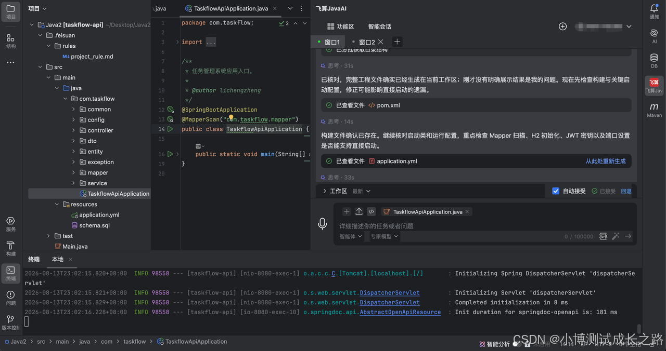Collapse the resources folder
The image size is (666, 351).
point(57,205)
